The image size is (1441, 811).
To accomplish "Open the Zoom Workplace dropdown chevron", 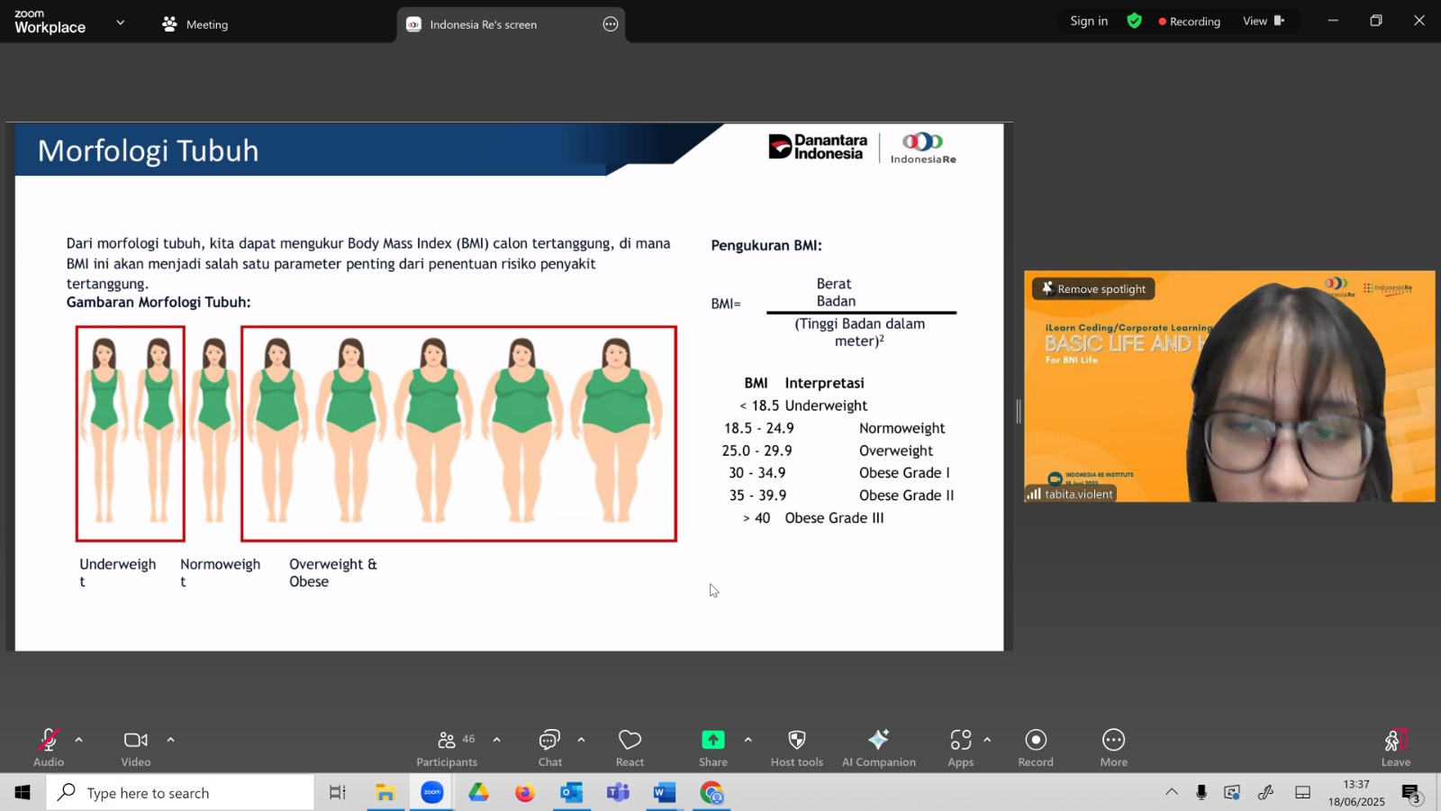I will tap(120, 23).
